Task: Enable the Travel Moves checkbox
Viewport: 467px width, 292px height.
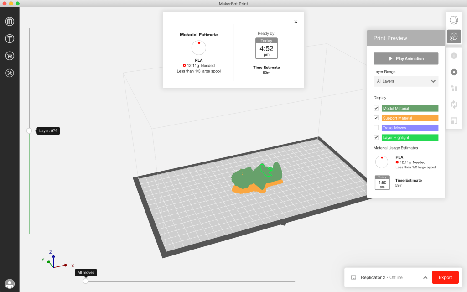Action: point(376,128)
